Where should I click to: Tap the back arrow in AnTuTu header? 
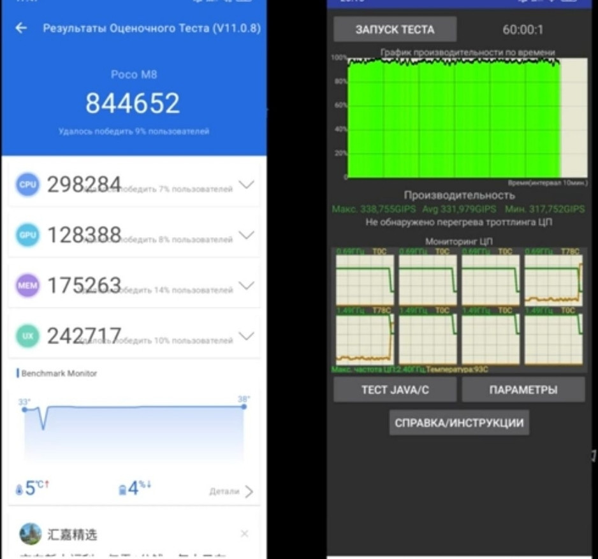22,28
